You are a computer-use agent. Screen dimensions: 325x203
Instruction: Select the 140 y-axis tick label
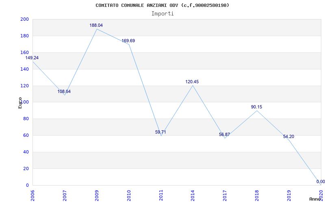click(24, 69)
